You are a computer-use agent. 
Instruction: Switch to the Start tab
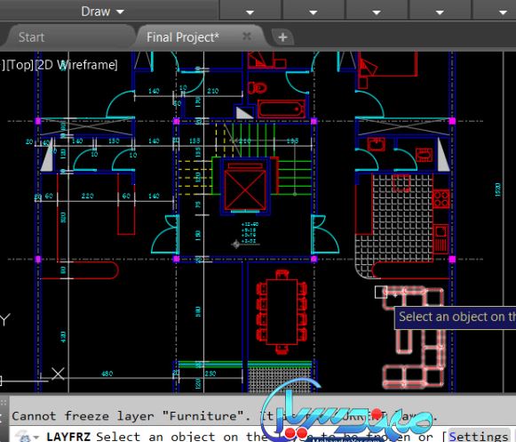(31, 37)
